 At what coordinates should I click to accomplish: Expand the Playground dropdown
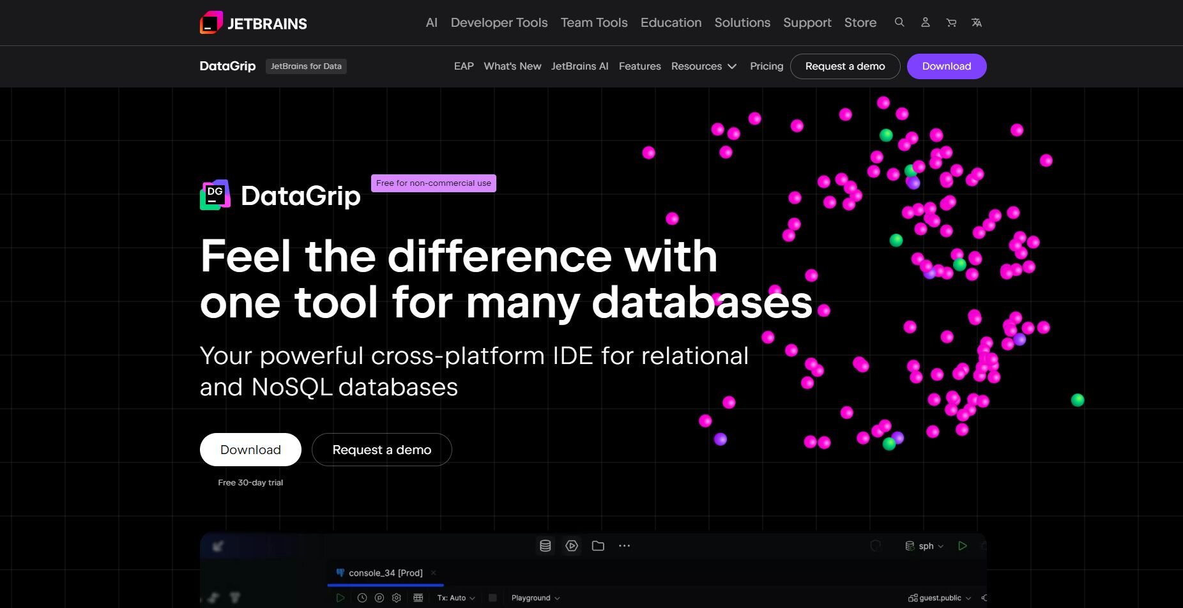[535, 598]
